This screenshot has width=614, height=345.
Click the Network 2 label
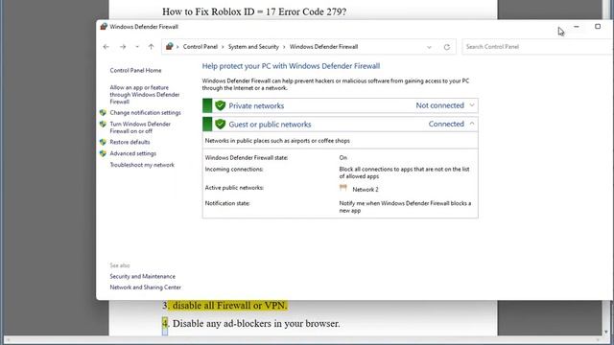(x=366, y=190)
